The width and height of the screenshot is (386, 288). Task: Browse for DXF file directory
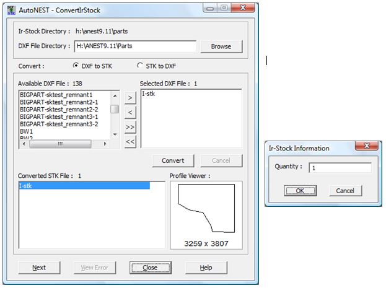221,46
